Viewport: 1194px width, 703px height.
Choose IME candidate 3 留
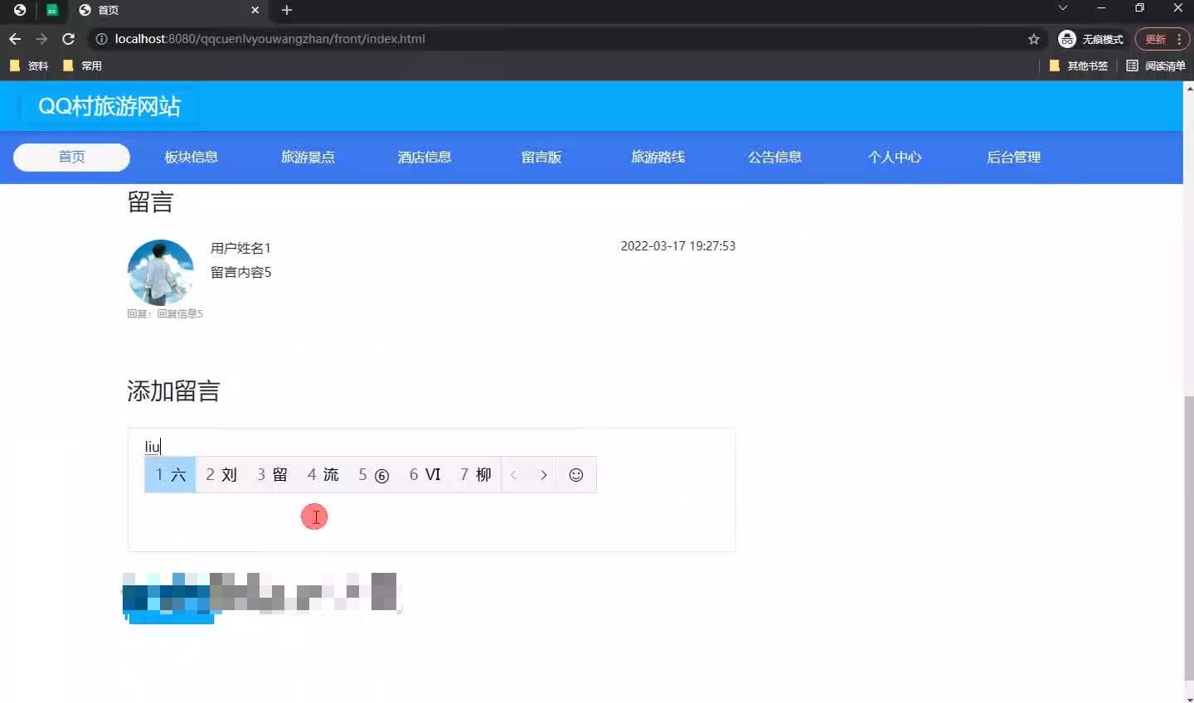point(272,475)
